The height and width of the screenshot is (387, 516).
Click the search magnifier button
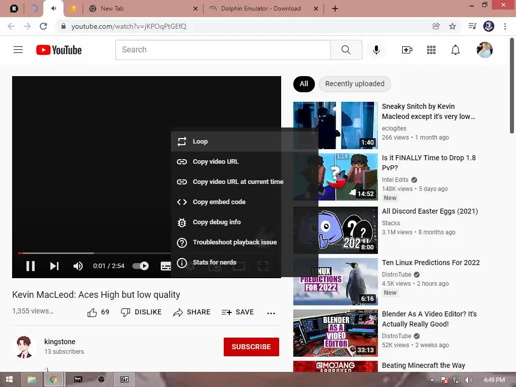click(346, 50)
